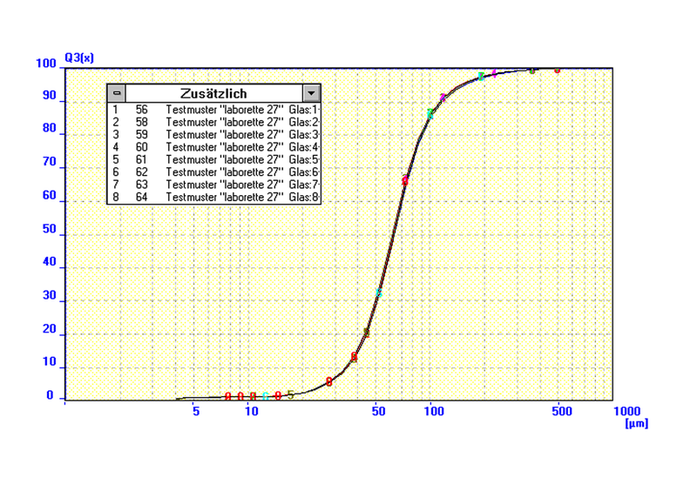The width and height of the screenshot is (697, 478).
Task: Select legend entry 7 with Glas:7
Action: (215, 185)
